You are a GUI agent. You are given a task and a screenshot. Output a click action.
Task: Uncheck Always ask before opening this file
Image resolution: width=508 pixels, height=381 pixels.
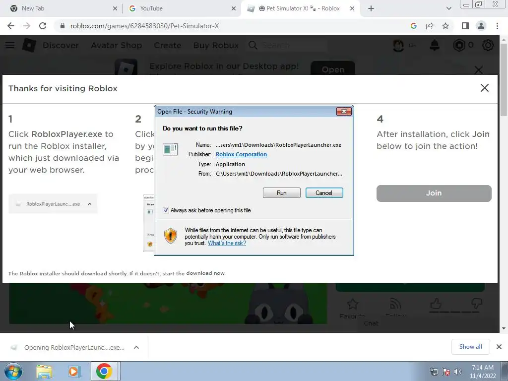pos(166,210)
